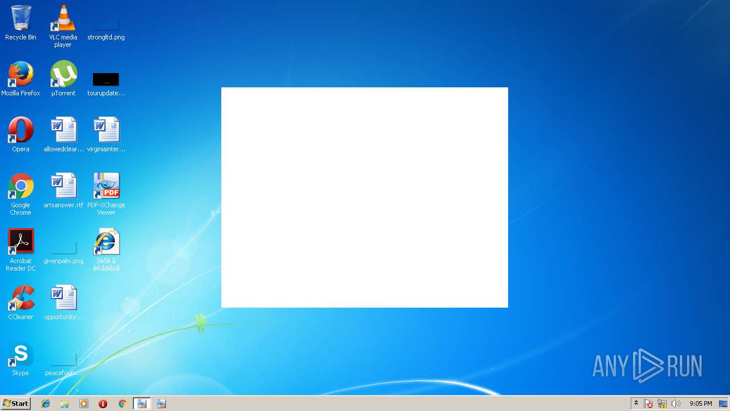Select the Acrobat Reader DC shortcut
This screenshot has width=730, height=411.
(21, 250)
